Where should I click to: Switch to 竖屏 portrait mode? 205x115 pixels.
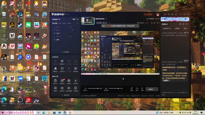(78, 19)
